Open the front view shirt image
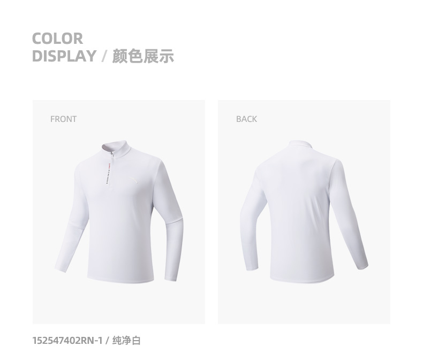 pyautogui.click(x=119, y=212)
